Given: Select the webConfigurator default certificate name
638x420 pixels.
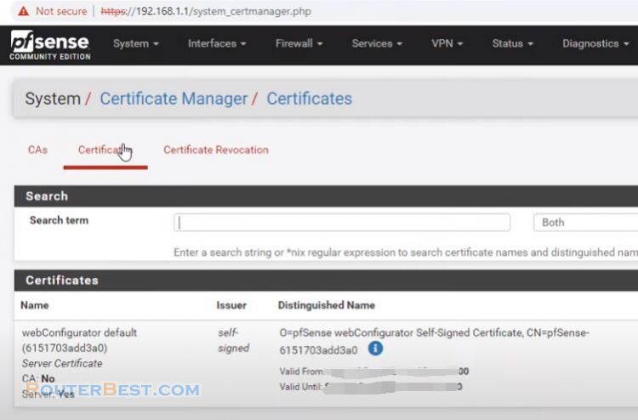Looking at the screenshot, I should point(79,340).
